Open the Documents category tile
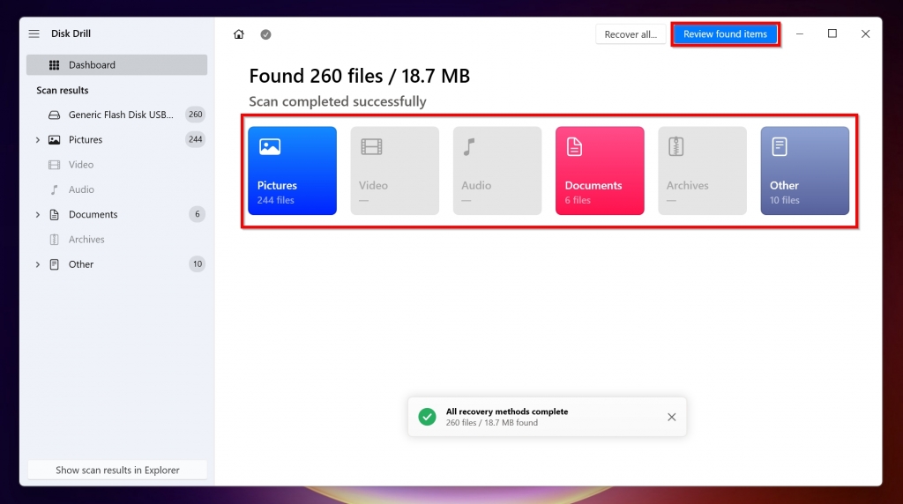The image size is (903, 504). click(x=600, y=171)
